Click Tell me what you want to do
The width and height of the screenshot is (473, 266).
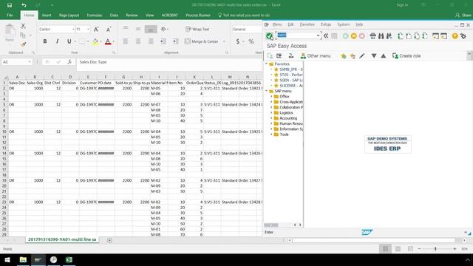243,15
